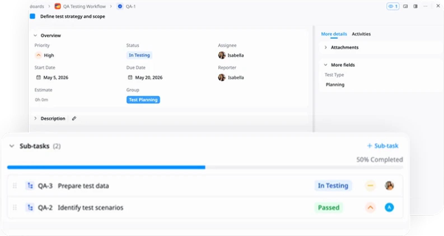
Task: Click the Reporter Isabella avatar
Action: (x=222, y=77)
